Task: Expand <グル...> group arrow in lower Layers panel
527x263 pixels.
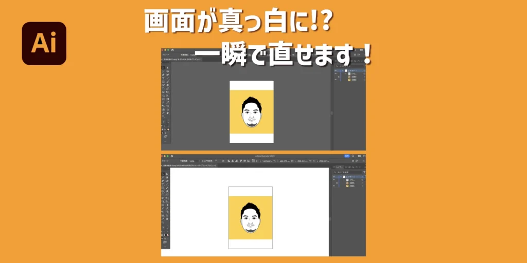Action: (344, 180)
